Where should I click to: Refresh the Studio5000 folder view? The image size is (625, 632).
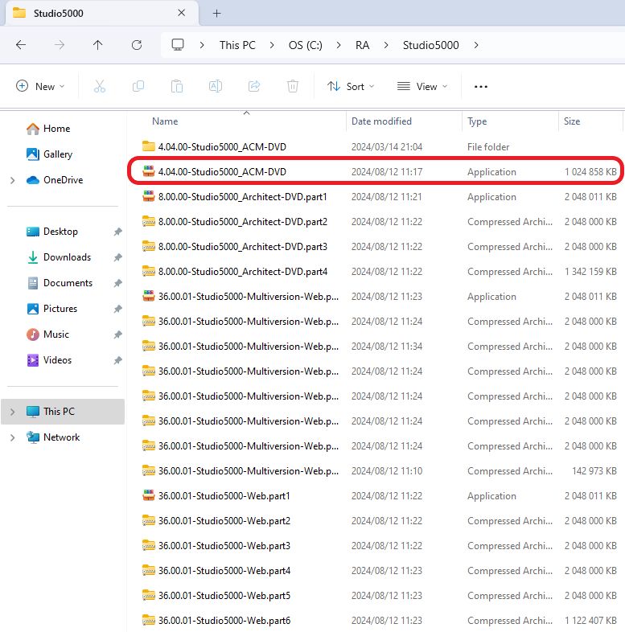(x=137, y=45)
